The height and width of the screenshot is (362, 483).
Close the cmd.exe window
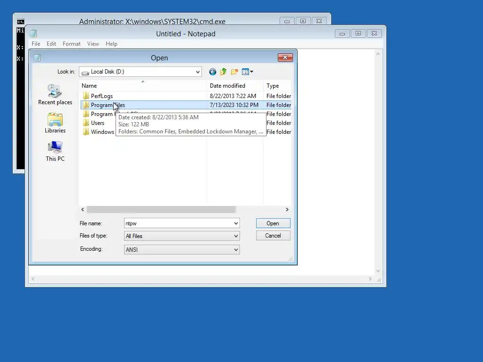click(319, 21)
